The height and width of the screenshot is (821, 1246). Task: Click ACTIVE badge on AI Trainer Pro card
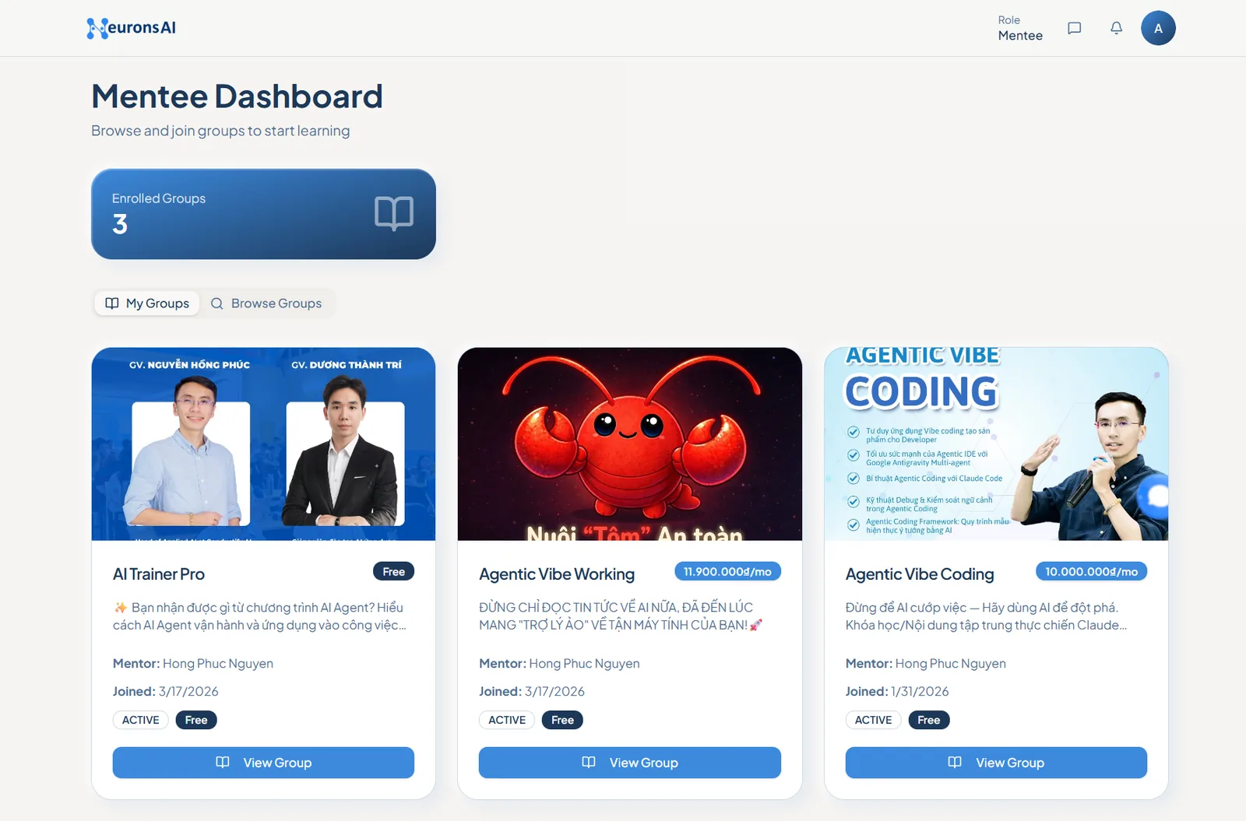[x=141, y=720]
